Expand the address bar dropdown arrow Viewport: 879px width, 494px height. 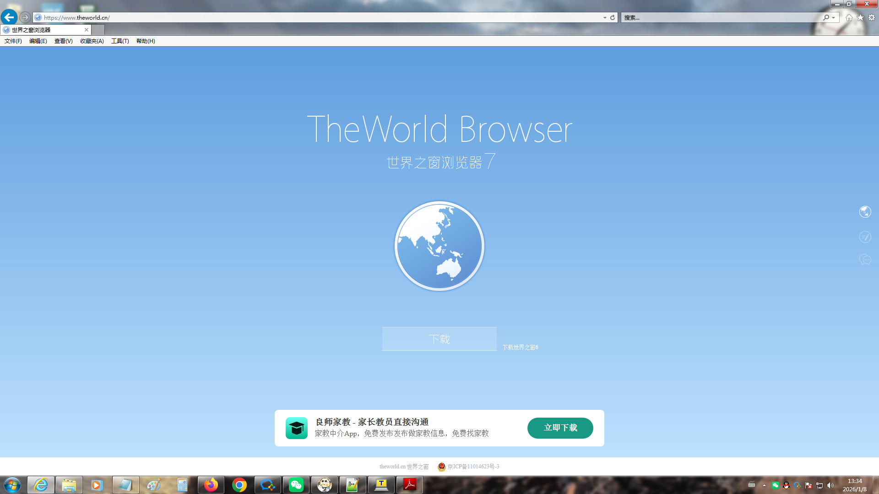[605, 17]
